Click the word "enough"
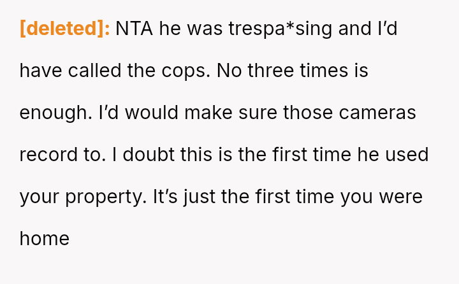 55,113
